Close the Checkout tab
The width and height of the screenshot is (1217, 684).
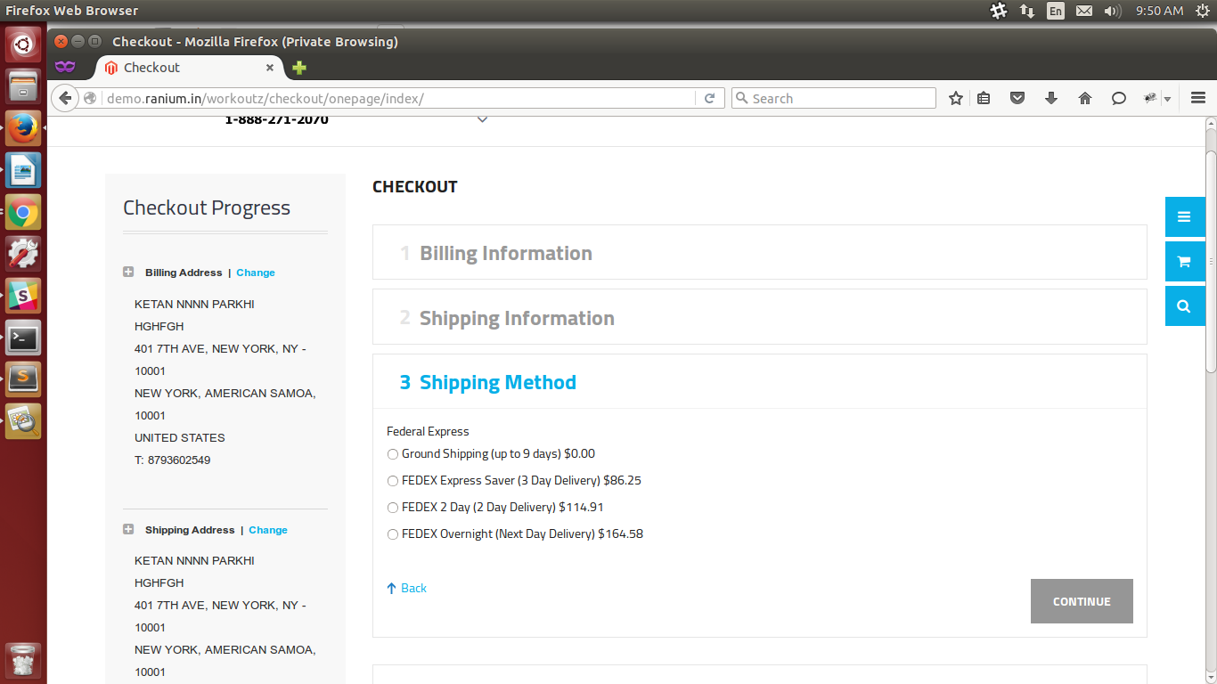(270, 68)
